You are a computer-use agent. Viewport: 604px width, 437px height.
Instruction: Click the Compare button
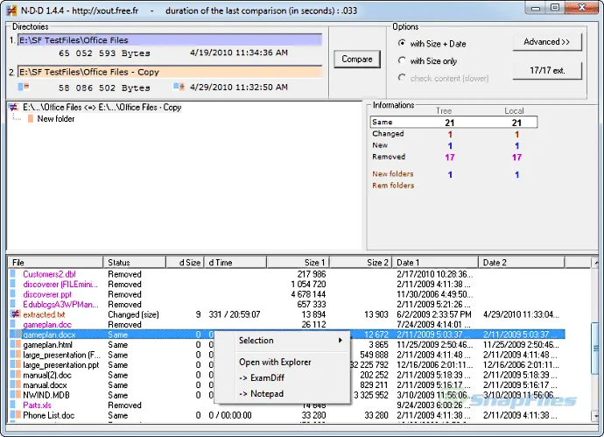point(357,59)
